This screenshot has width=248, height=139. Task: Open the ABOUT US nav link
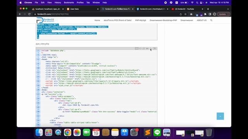click(x=201, y=20)
